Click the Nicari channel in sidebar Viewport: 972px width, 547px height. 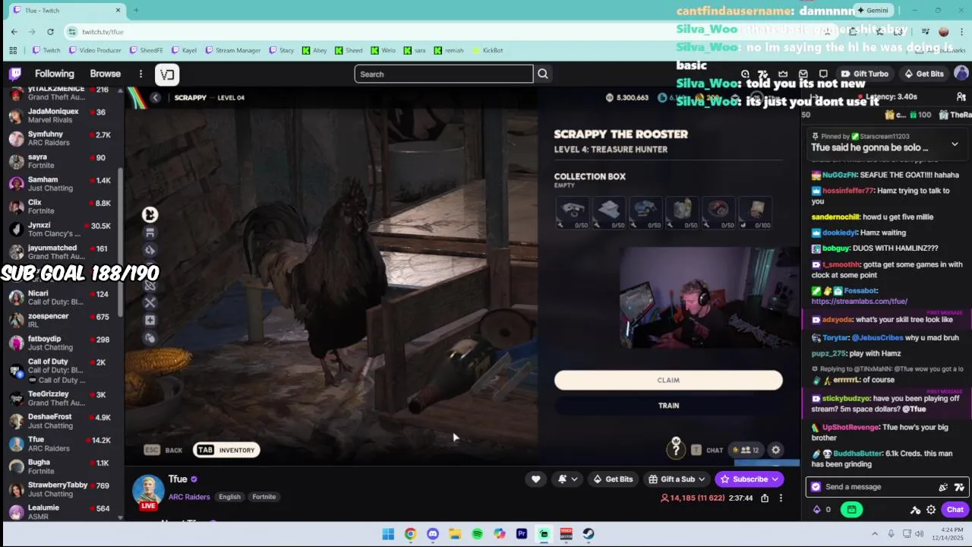tap(61, 298)
